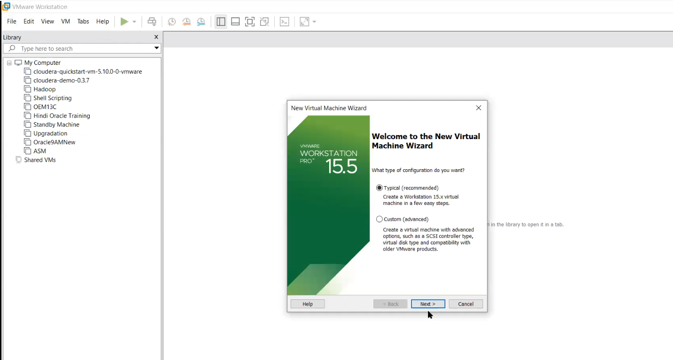
Task: Open the Tabs menu
Action: tap(83, 22)
